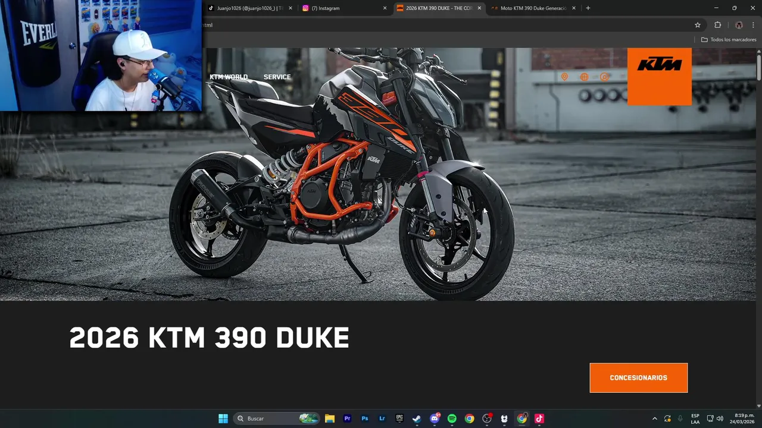Bookmark this page with the star icon
The image size is (762, 428).
click(698, 25)
